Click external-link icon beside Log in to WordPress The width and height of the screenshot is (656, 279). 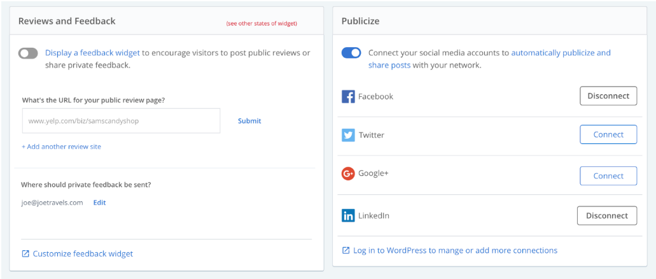(x=346, y=250)
